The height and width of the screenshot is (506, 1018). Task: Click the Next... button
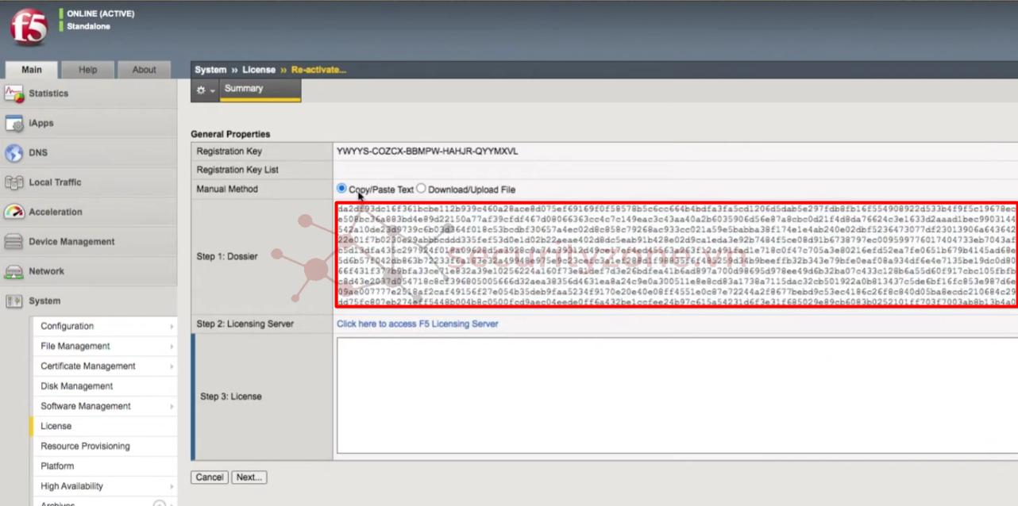pyautogui.click(x=249, y=477)
